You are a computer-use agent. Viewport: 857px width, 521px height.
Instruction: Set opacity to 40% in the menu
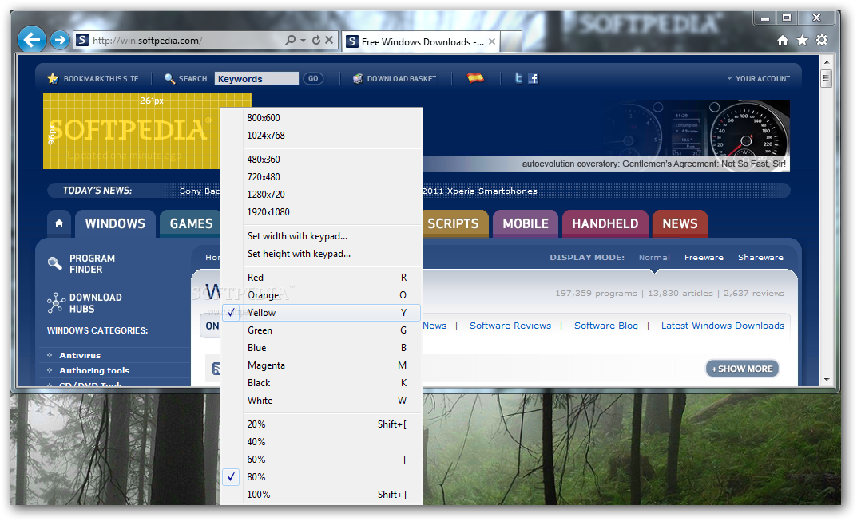(321, 442)
